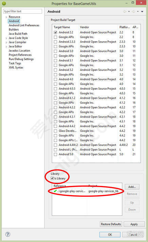
Task: Open the view menu triangle icon
Action: 142,12
